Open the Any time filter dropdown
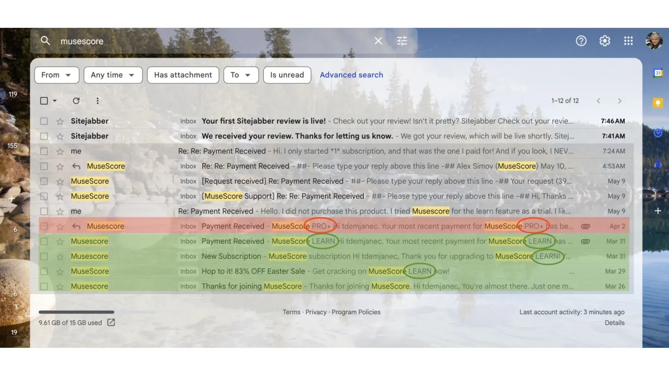Viewport: 669px width, 376px height. pyautogui.click(x=113, y=75)
